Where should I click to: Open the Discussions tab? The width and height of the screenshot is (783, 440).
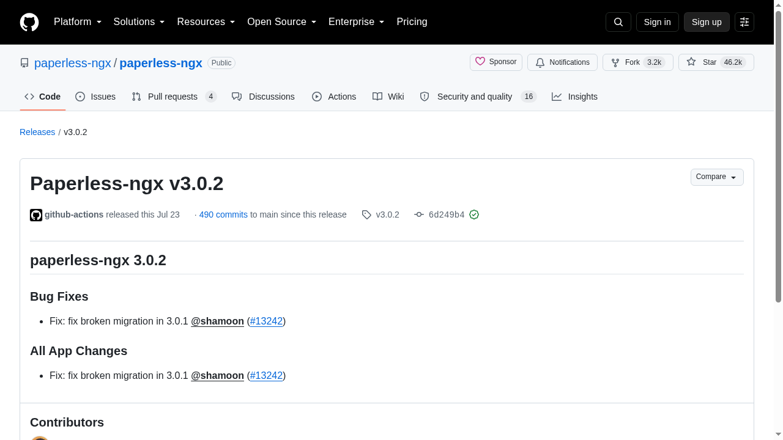[x=263, y=97]
